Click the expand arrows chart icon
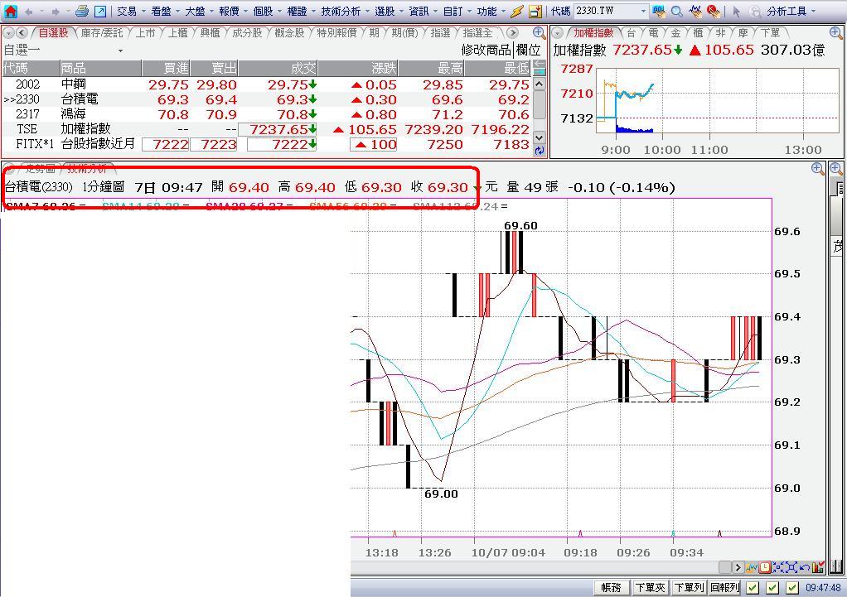847x597 pixels. point(791,567)
